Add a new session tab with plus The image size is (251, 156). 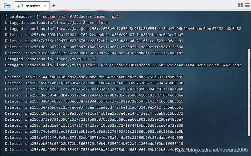(x=54, y=5)
